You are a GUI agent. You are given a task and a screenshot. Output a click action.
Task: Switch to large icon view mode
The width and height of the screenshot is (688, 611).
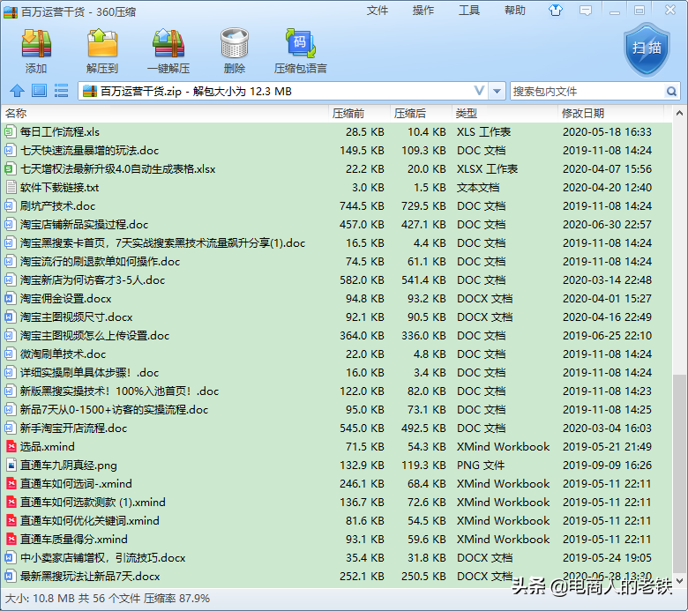pyautogui.click(x=39, y=91)
